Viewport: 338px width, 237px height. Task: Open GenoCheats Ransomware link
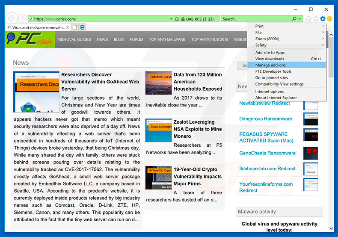(267, 153)
